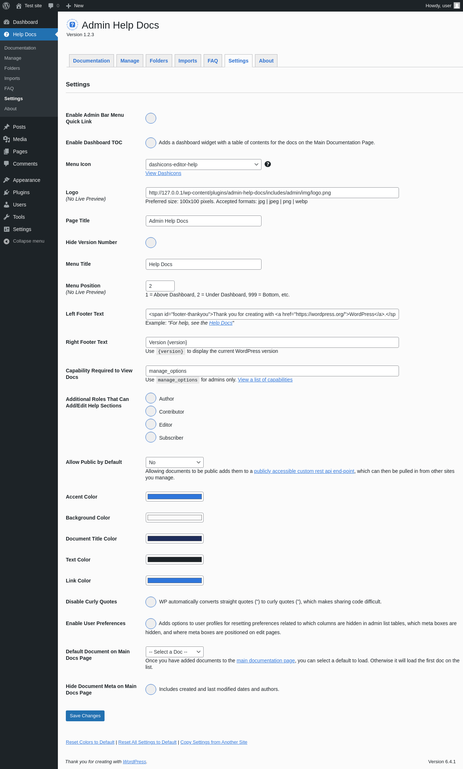Click the WordPress logo in admin bar
Viewport: 463px width, 769px height.
6,6
